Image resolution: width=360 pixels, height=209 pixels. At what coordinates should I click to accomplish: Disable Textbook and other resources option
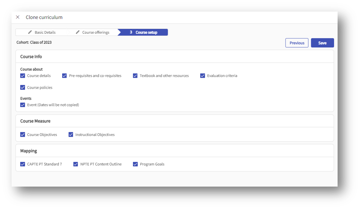pyautogui.click(x=135, y=76)
